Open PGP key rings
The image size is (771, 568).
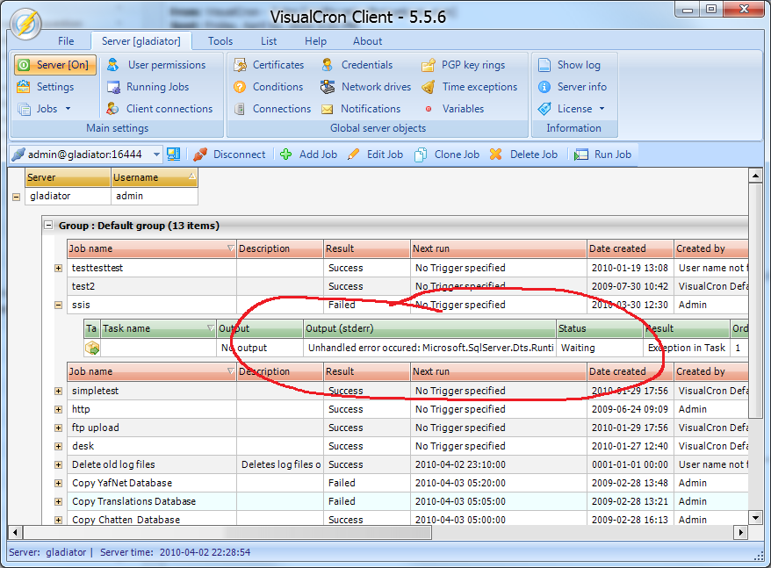click(428, 65)
